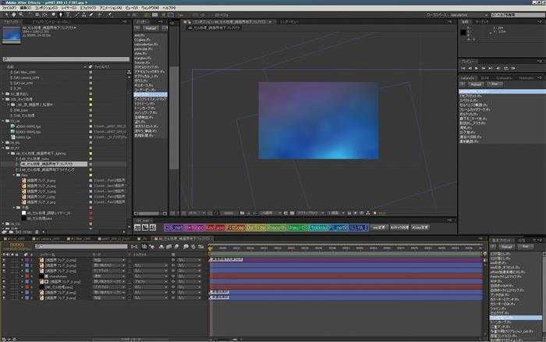Viewport: 546px width, 342px height.
Task: Toggle draft 3D icon in timeline header
Action: pos(152,247)
